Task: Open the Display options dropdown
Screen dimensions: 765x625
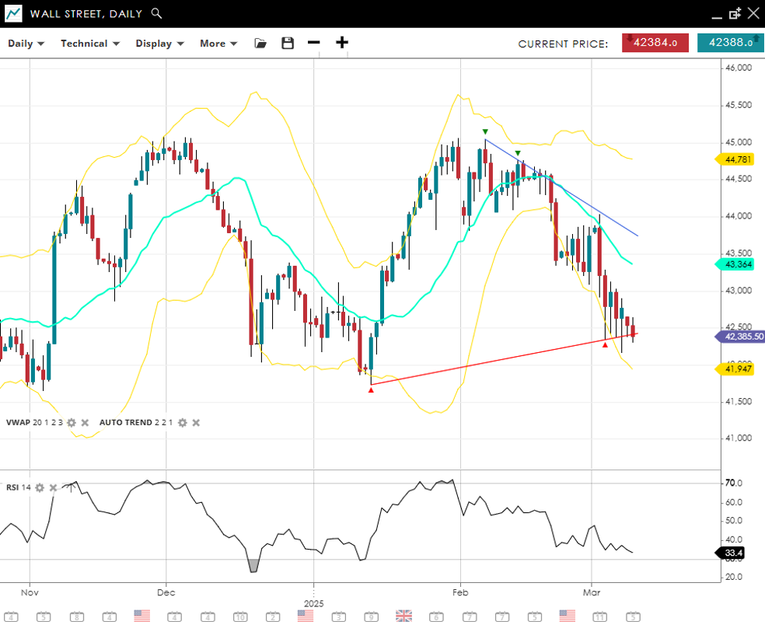Action: coord(159,44)
